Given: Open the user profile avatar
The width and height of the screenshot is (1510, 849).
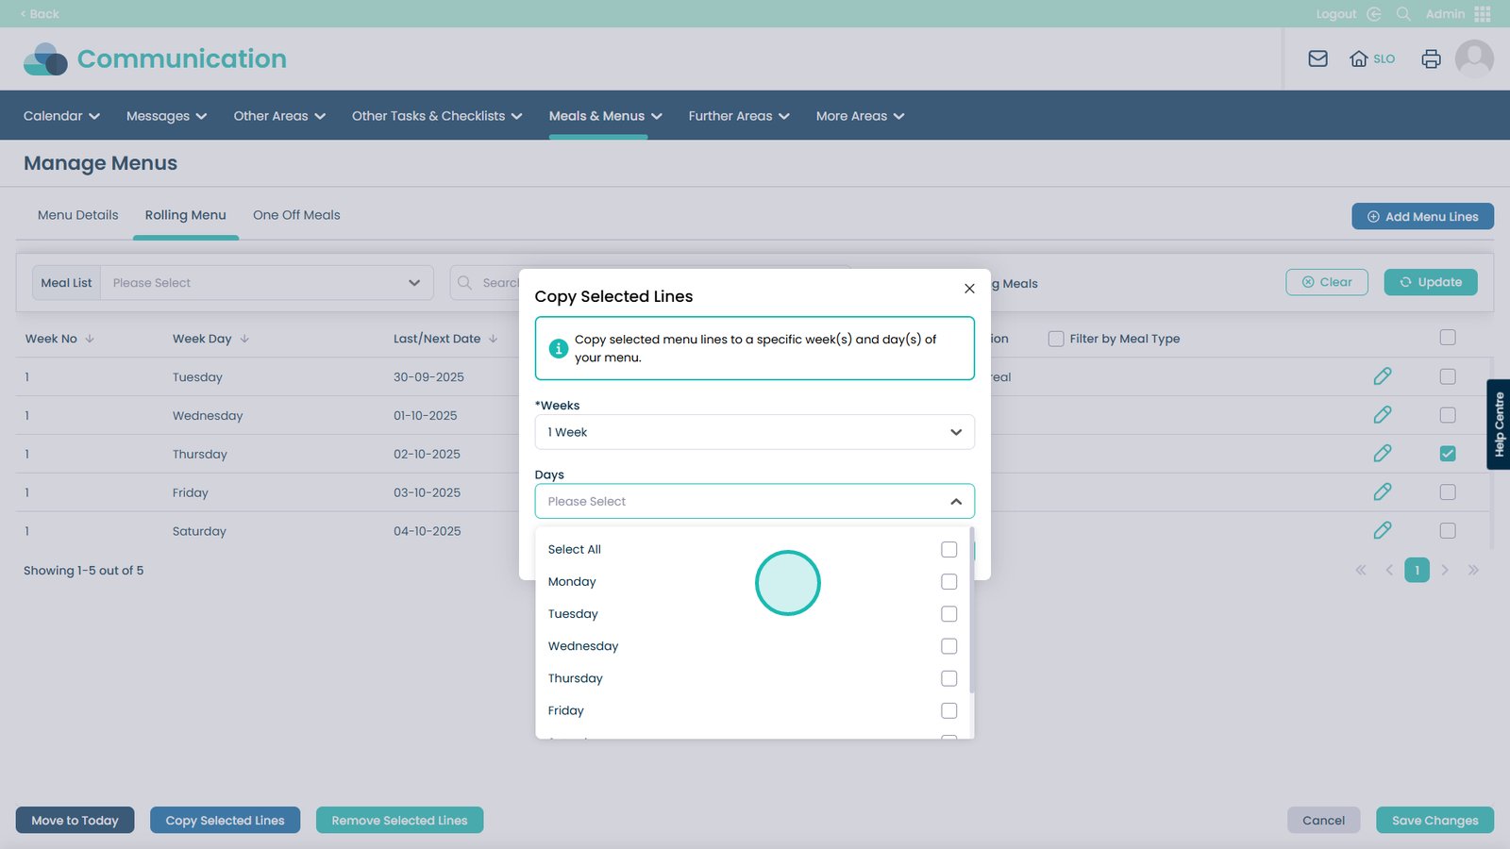Looking at the screenshot, I should (1473, 58).
